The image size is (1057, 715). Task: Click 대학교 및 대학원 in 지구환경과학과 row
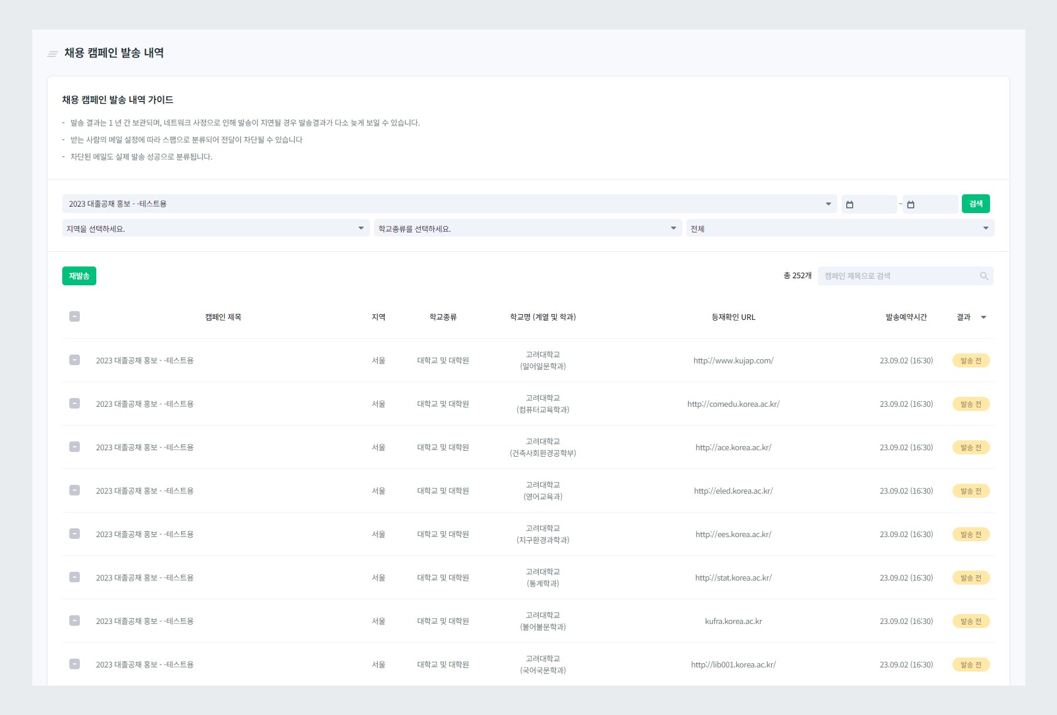pos(443,534)
